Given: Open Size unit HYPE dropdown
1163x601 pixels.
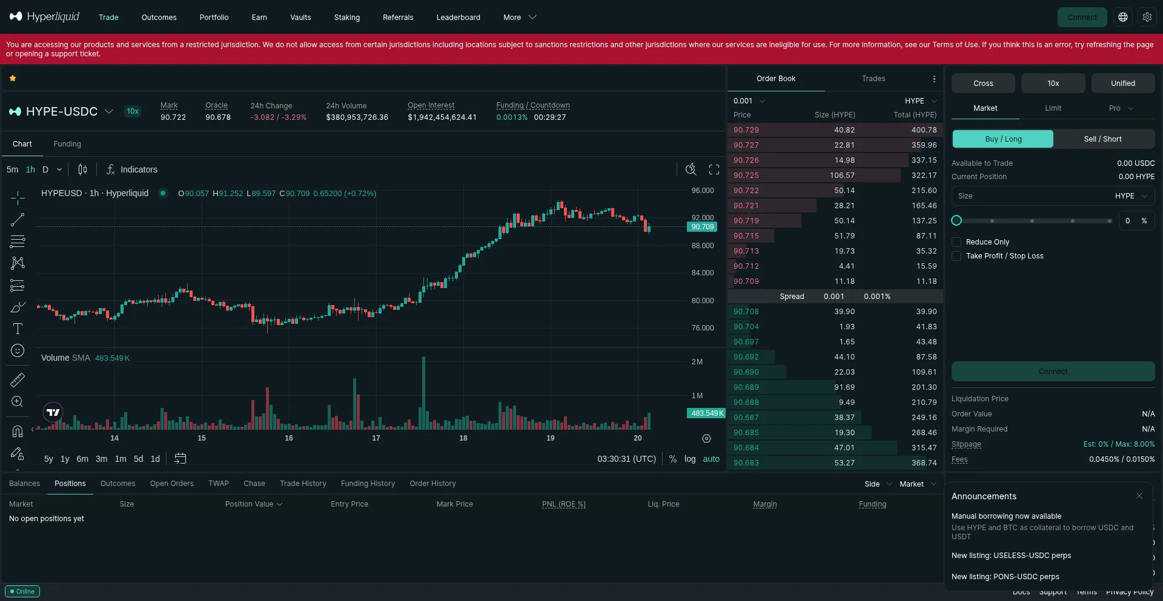Looking at the screenshot, I should click(x=1131, y=196).
